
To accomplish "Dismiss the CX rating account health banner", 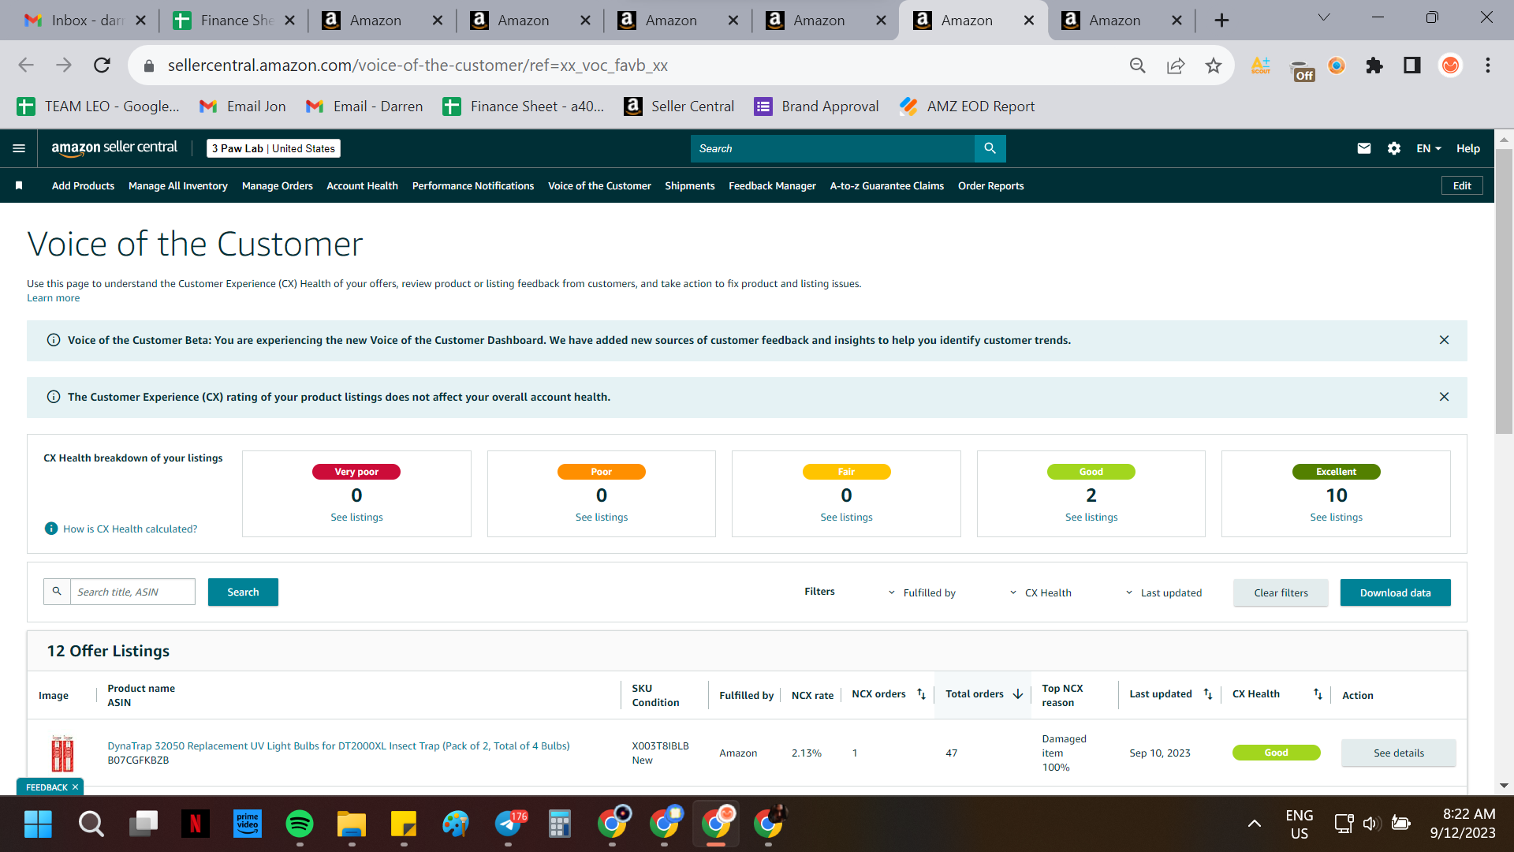I will coord(1444,397).
